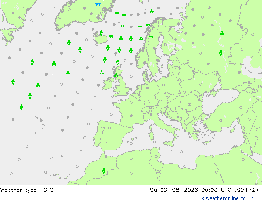Click the green shower symbol on Iceland
262x202 pixels.
pyautogui.click(x=101, y=33)
